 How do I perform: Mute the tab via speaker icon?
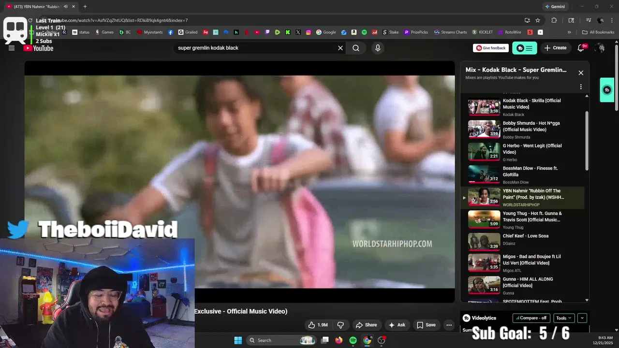coord(66,7)
